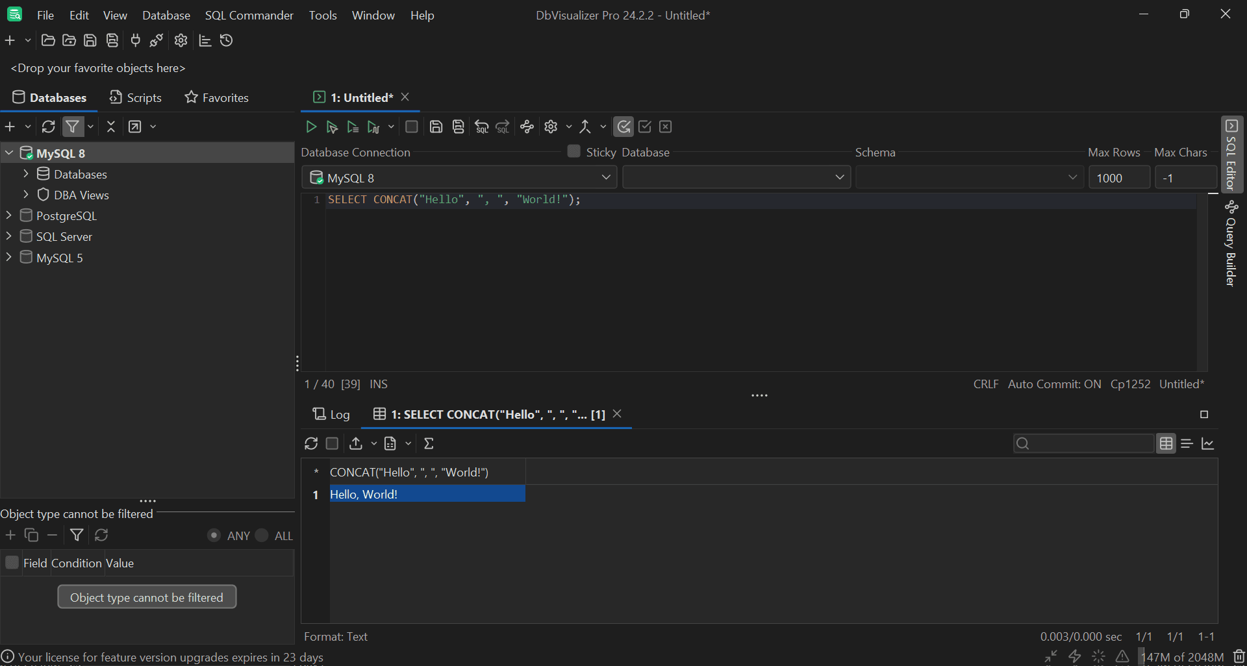Click the Stop execution square icon
Screen dimensions: 1247x666
point(411,127)
